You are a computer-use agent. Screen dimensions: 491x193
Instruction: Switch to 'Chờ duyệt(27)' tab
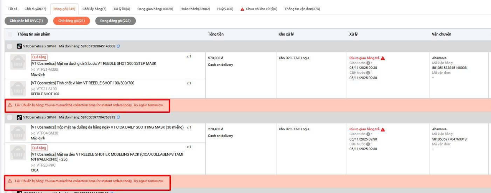click(x=35, y=9)
